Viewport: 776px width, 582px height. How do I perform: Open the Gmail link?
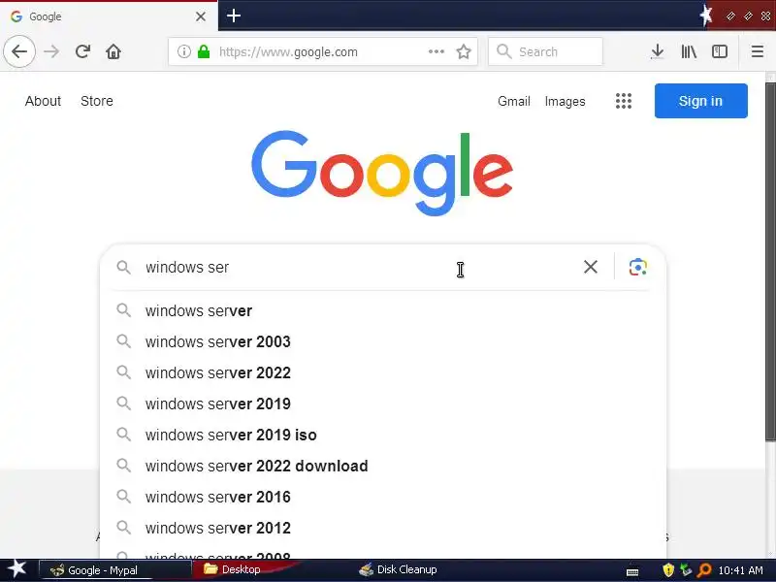[x=514, y=101]
